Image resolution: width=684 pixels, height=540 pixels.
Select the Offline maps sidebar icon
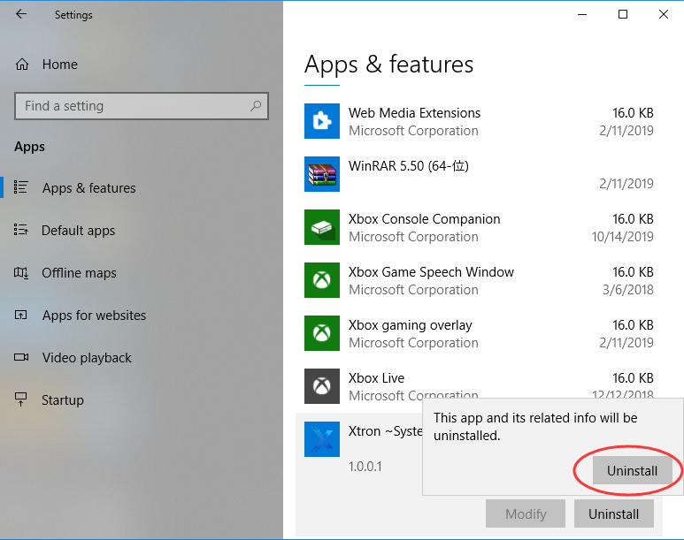21,273
